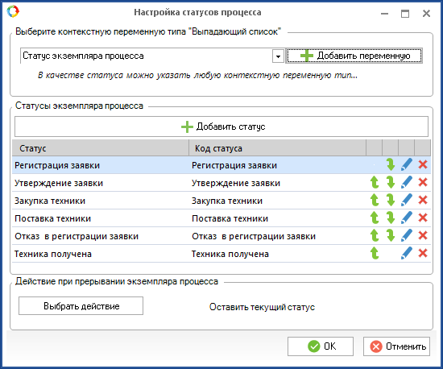Delete the "Регистрация заявки" status
Screen dimensions: 443x369
click(x=423, y=164)
